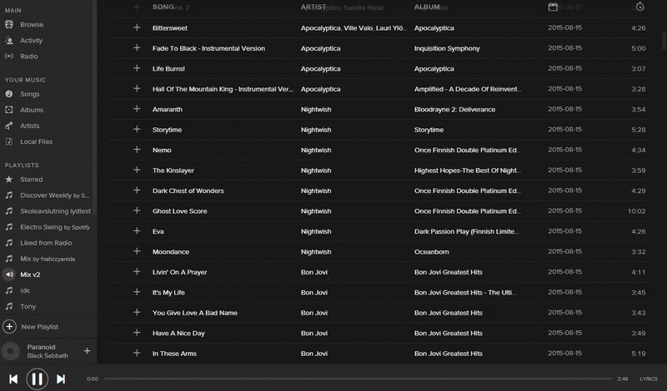Viewport: 667px width, 391px height.
Task: Skip to next track
Action: (61, 379)
